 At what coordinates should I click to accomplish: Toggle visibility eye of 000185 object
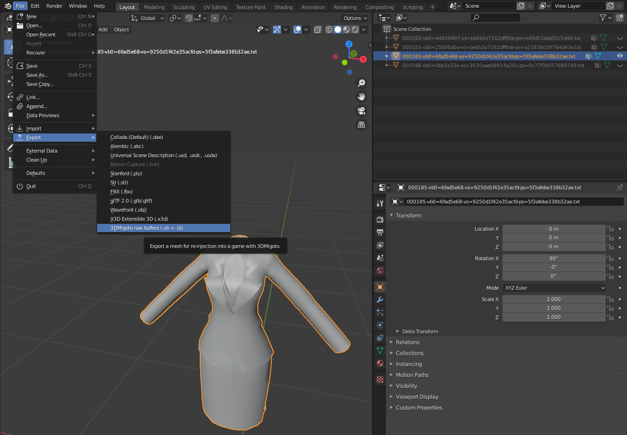click(620, 56)
